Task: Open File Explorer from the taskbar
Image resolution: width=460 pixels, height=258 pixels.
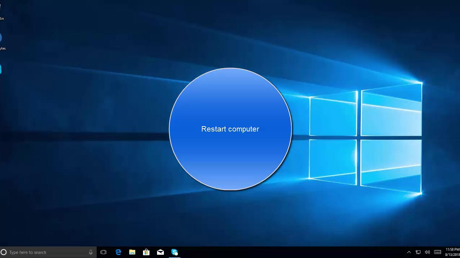Action: [x=132, y=252]
